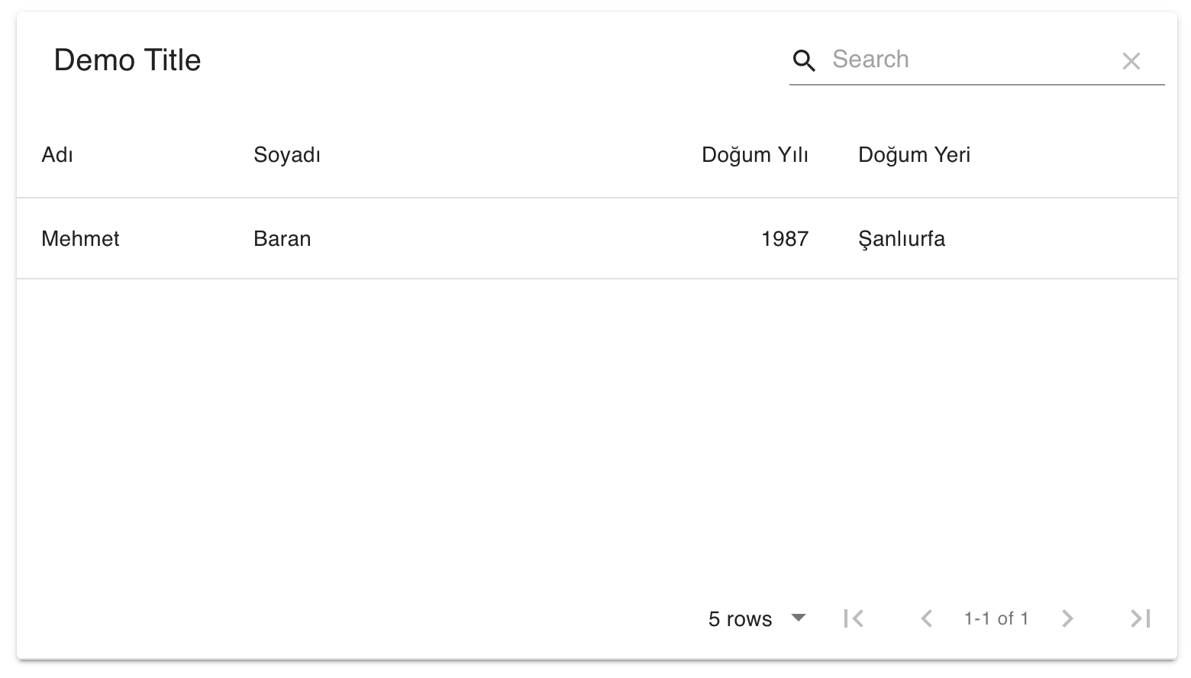This screenshot has height=678, width=1191.
Task: Click the Şanlıurfa birthplace cell
Action: (x=902, y=239)
